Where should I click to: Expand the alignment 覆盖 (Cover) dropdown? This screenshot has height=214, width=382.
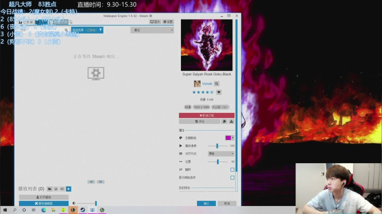pyautogui.click(x=221, y=154)
